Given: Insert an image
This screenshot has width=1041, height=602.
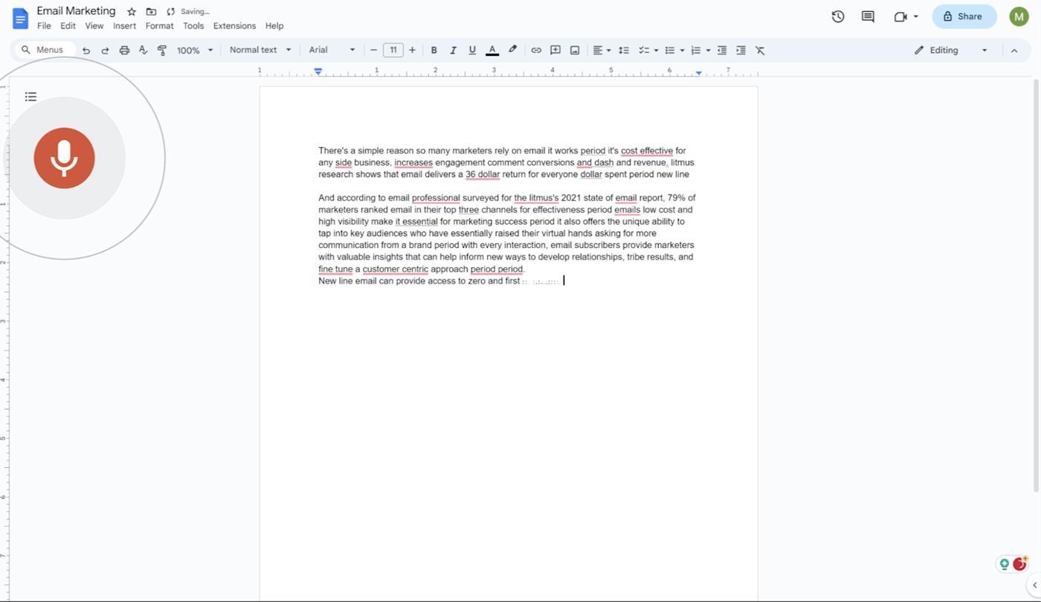Looking at the screenshot, I should (x=575, y=51).
